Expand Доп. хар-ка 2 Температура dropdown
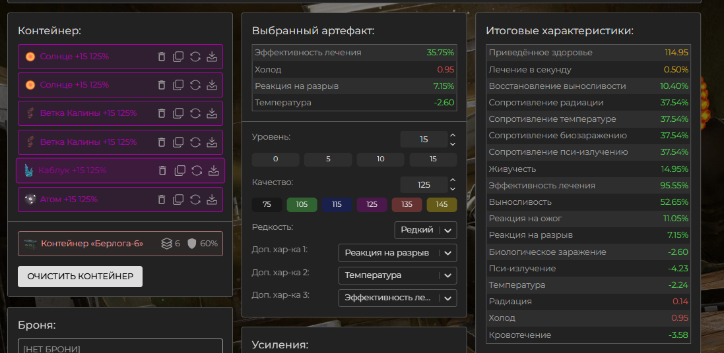 (397, 275)
